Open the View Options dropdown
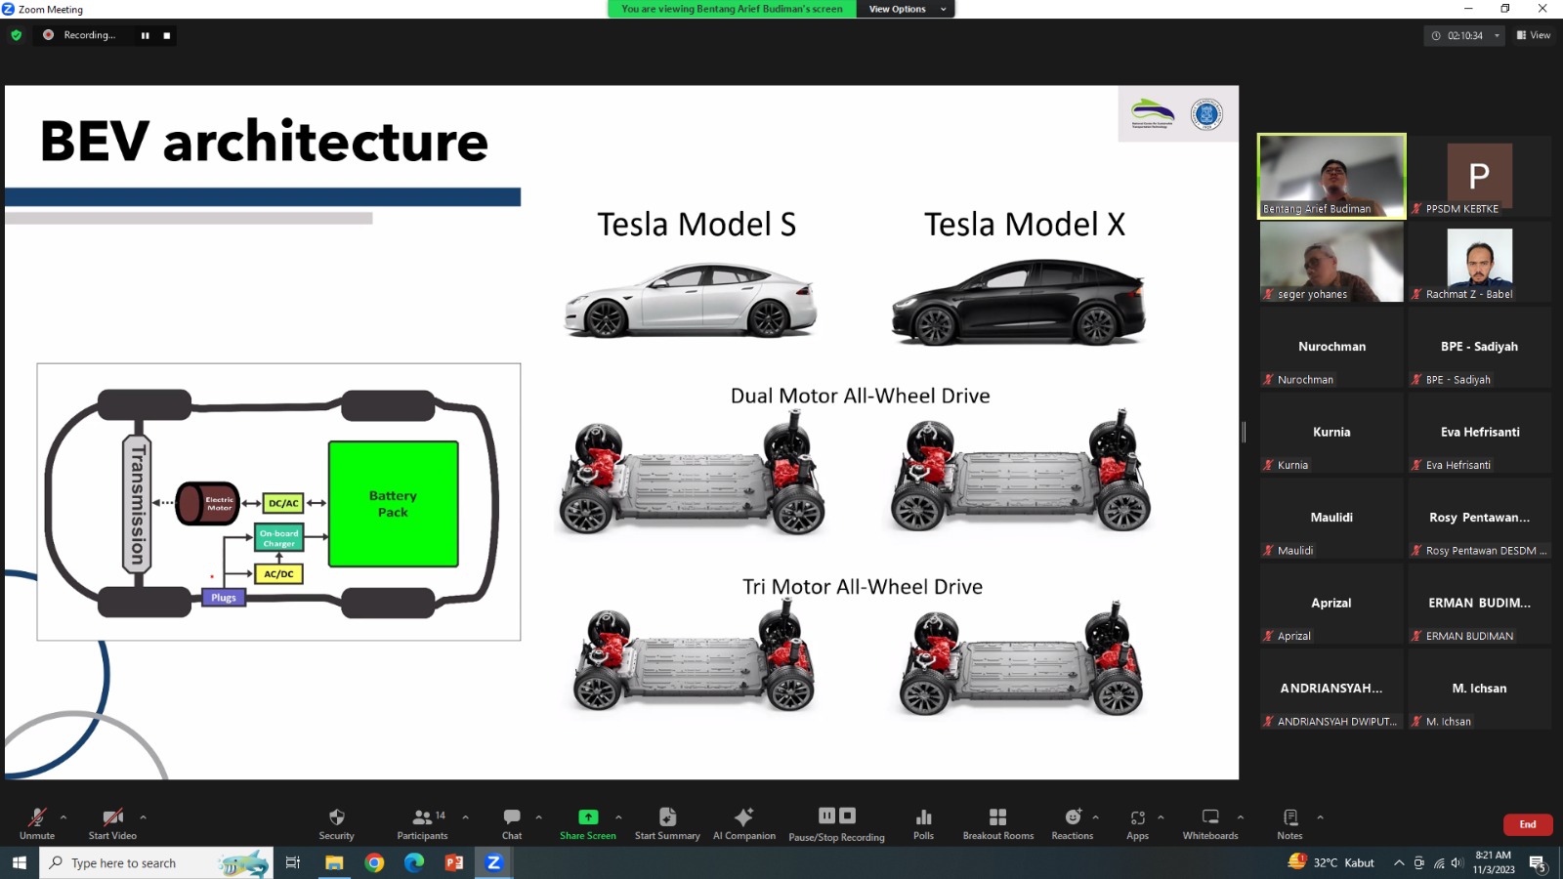1563x879 pixels. coord(906,9)
